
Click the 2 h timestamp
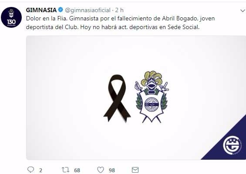click(x=119, y=10)
